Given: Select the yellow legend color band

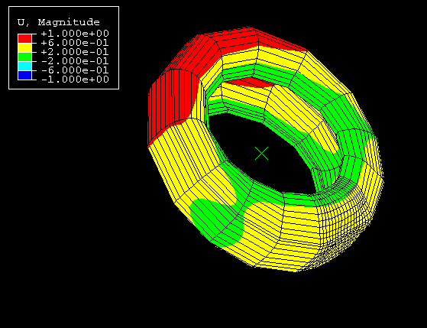Looking at the screenshot, I should click(24, 47).
